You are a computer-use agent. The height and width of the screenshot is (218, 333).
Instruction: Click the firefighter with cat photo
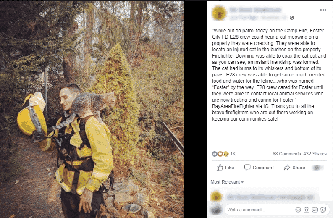(92, 109)
